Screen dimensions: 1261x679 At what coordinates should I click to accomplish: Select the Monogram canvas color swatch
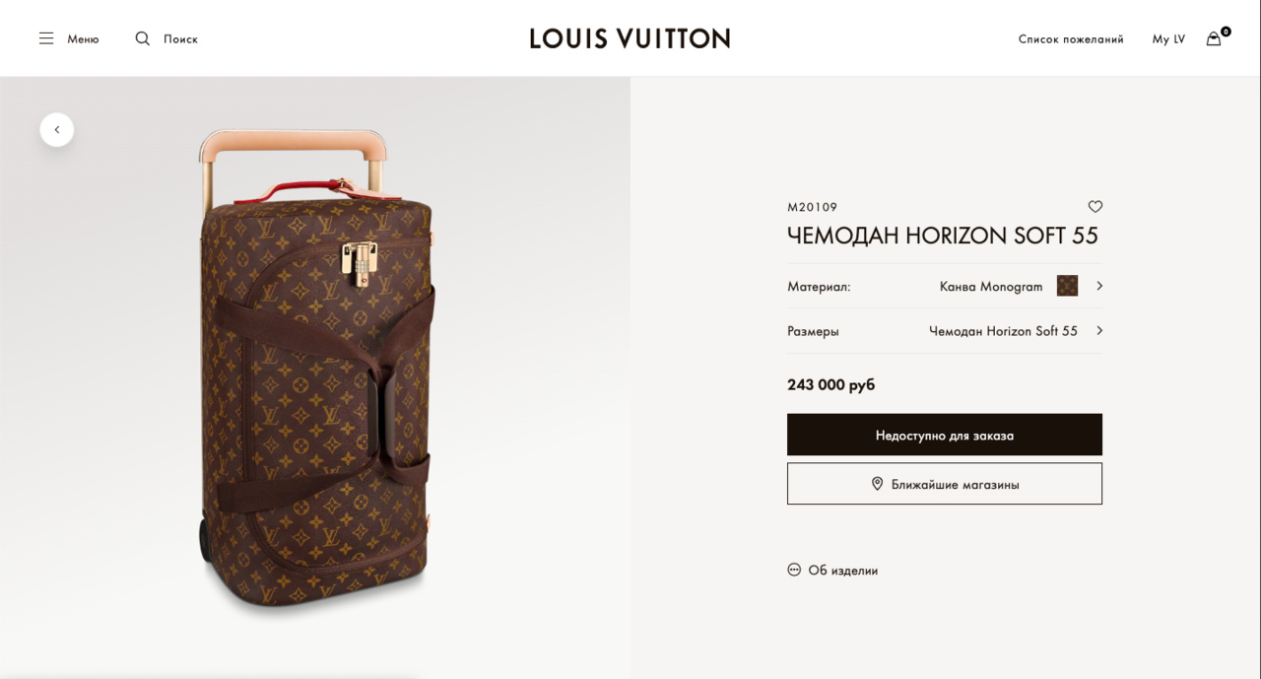[x=1067, y=286]
